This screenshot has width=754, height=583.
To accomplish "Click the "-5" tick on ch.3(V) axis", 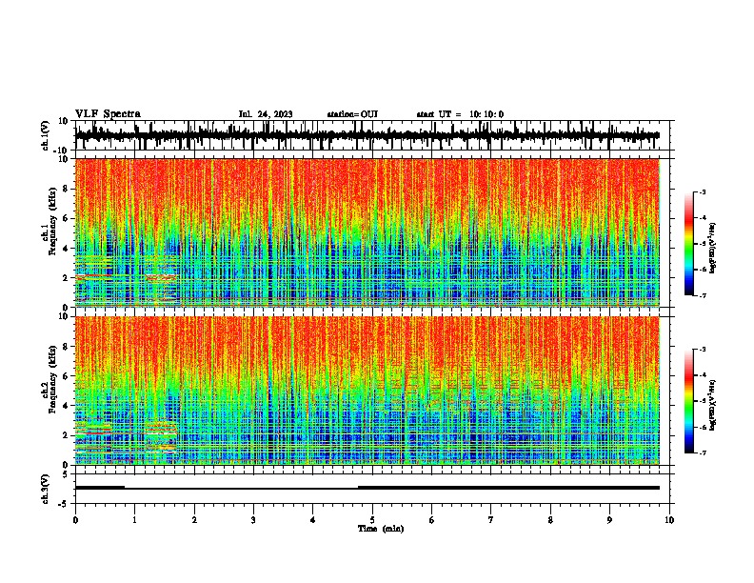I will (65, 504).
